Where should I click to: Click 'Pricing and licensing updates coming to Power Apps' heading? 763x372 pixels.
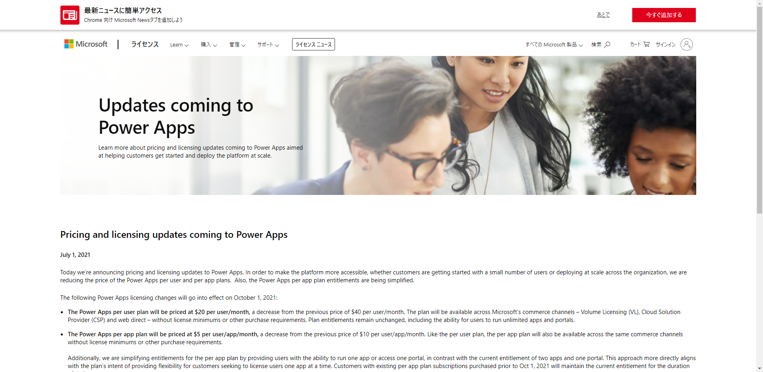(174, 235)
